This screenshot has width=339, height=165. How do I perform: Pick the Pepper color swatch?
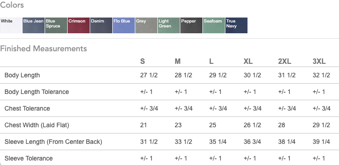pyautogui.click(x=191, y=26)
